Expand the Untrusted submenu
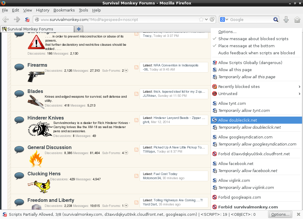 pos(257,94)
